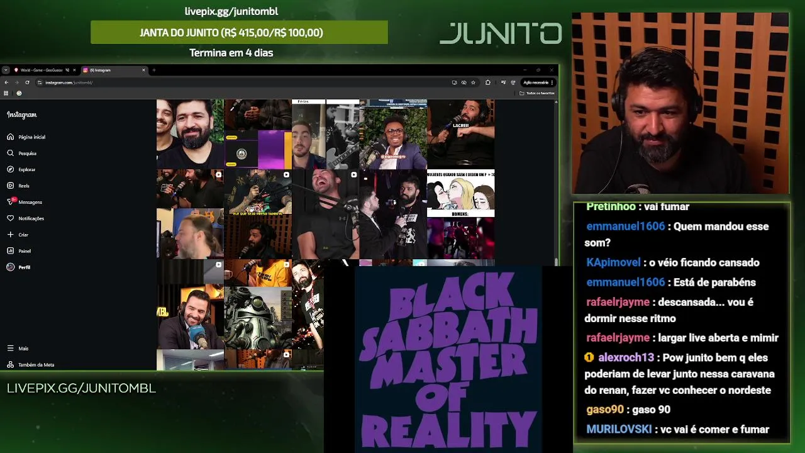Open Instagram home via Página inicial icon
Screen dimensions: 805x453
point(10,137)
